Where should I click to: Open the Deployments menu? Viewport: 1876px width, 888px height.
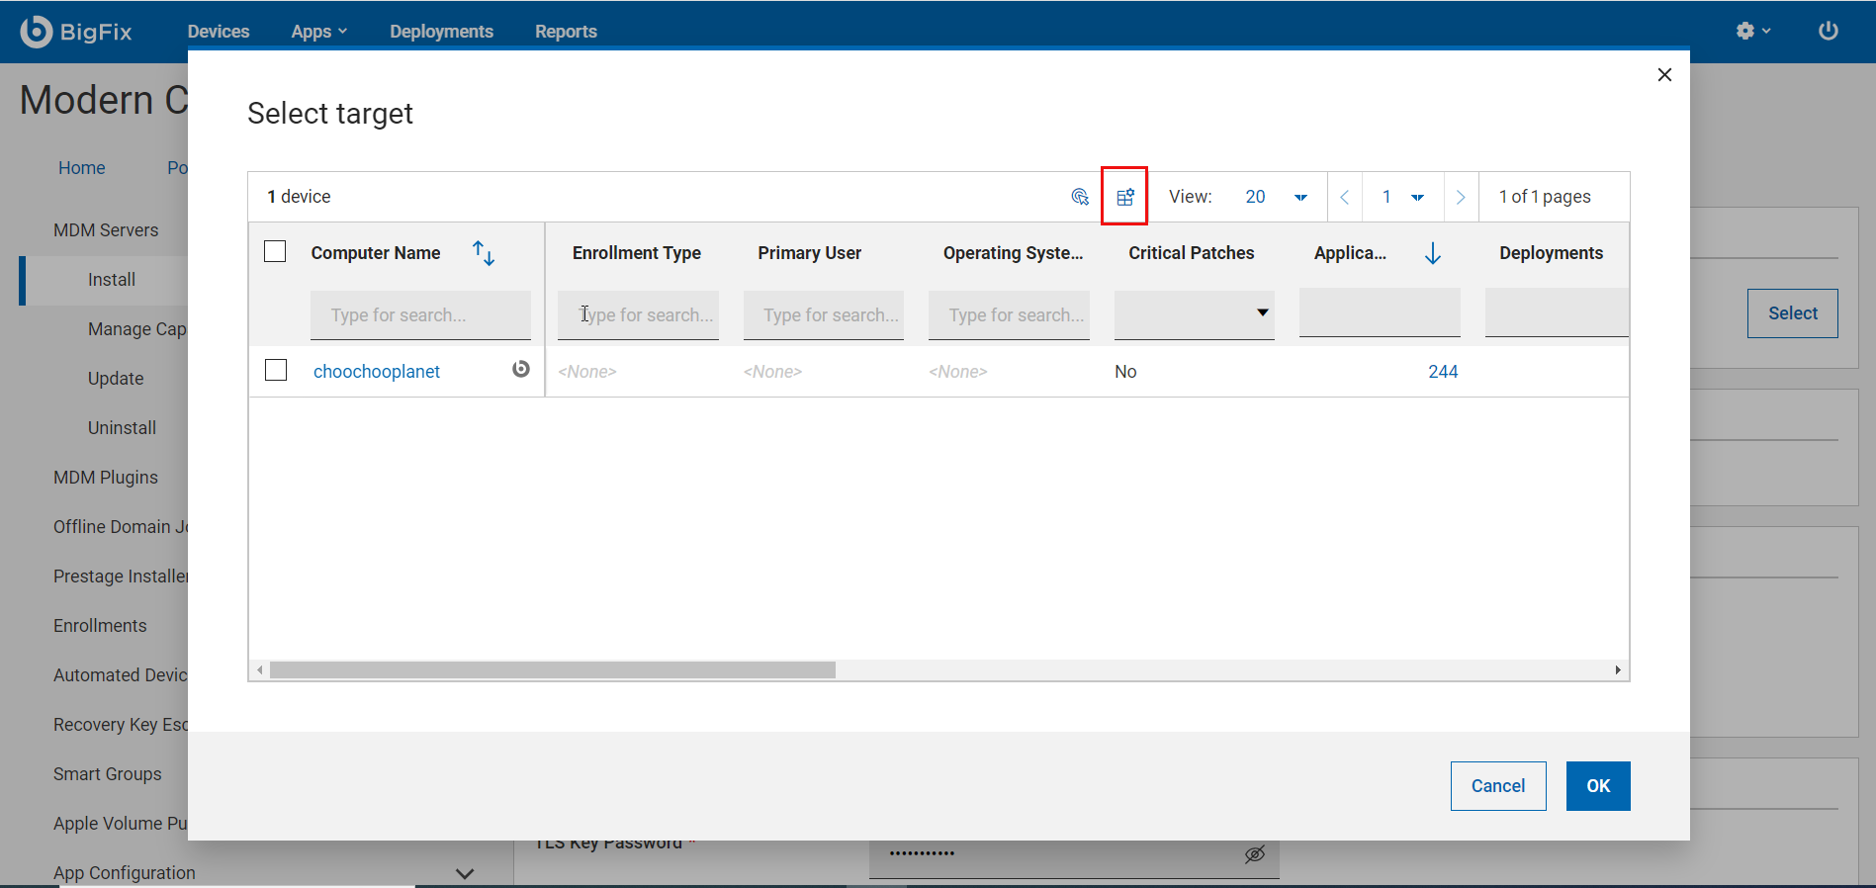(441, 32)
